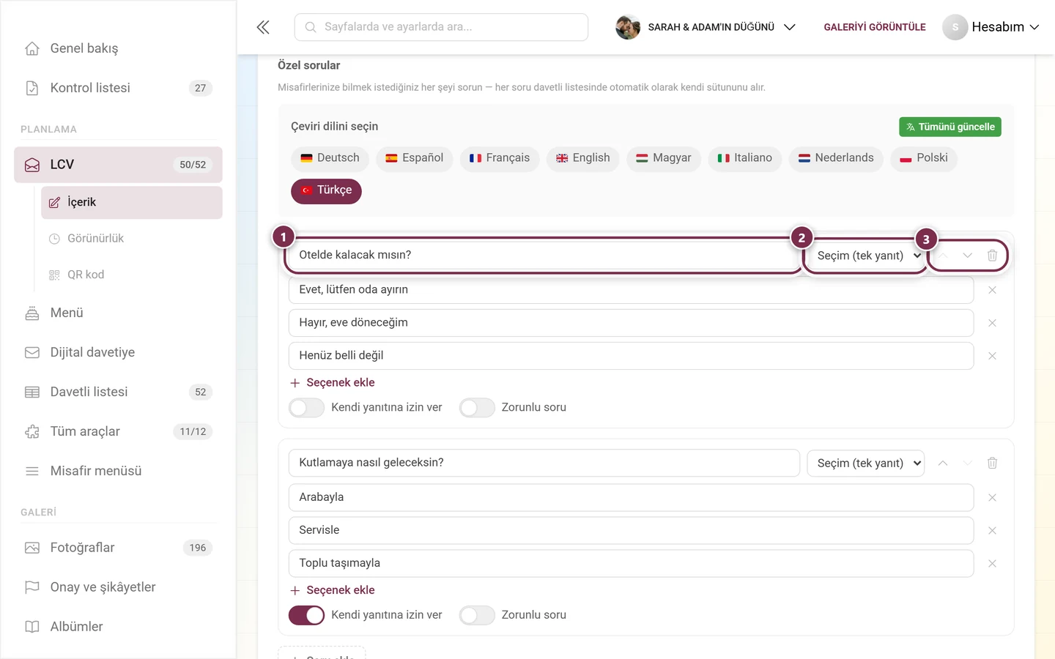
Task: Focus the page and settings search field
Action: click(441, 27)
